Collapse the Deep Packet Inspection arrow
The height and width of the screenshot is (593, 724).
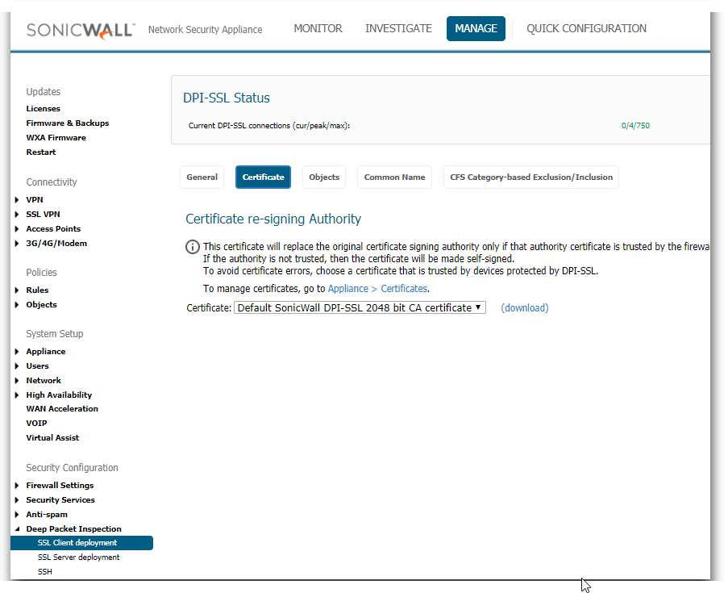[x=17, y=529]
